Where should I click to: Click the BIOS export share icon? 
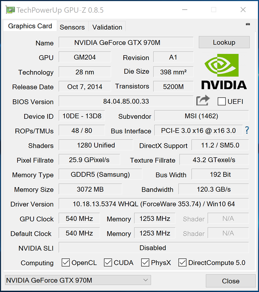click(x=203, y=100)
